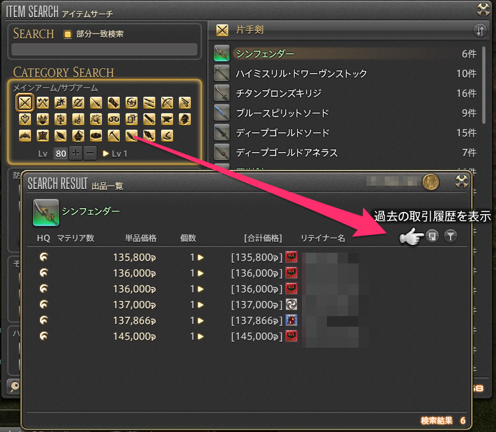Open past transaction history icon

pos(432,236)
